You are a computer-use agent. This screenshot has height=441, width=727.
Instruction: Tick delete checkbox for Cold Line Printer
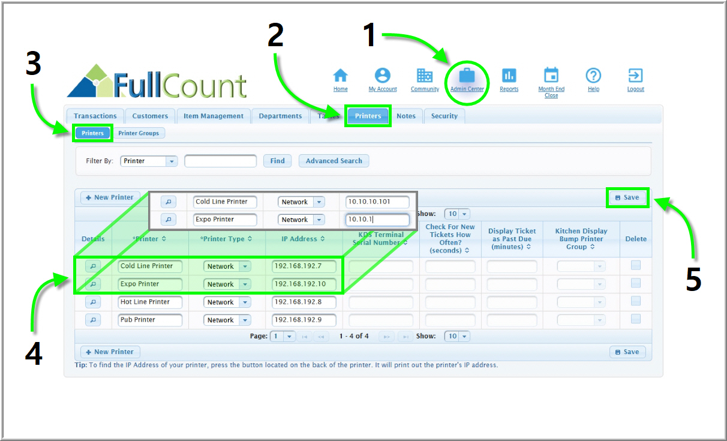[636, 265]
